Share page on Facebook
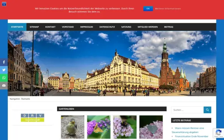The width and height of the screenshot is (224, 140). tap(4, 62)
